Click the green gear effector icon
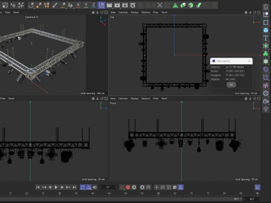271x203 pixels. (266, 61)
